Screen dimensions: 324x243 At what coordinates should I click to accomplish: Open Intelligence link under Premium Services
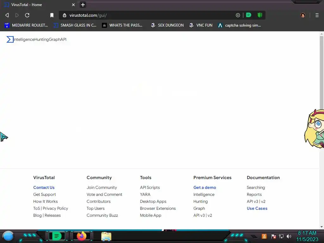204,195
